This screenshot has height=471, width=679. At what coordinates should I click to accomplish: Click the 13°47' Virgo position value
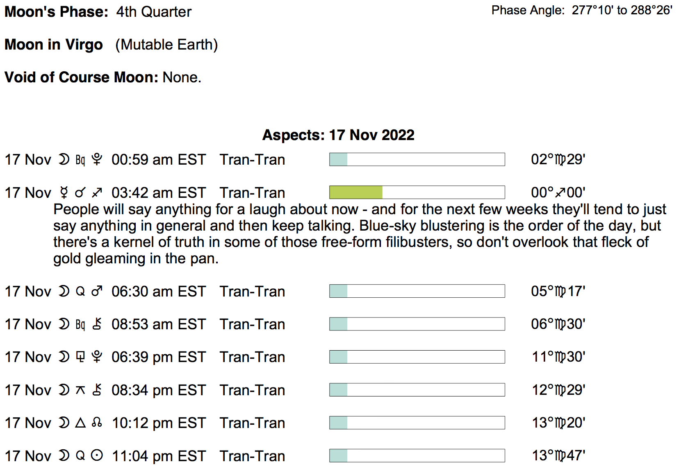coord(558,455)
